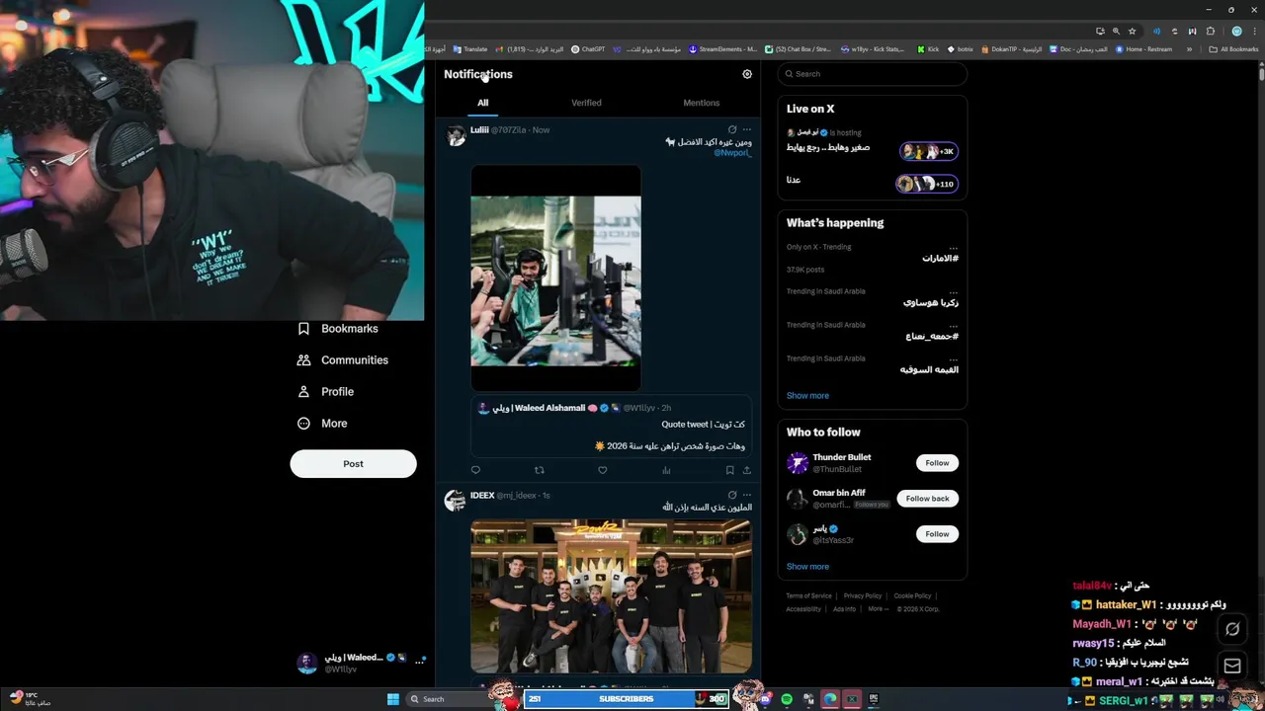Image resolution: width=1265 pixels, height=711 pixels.
Task: Click the Profile person icon
Action: 303,392
